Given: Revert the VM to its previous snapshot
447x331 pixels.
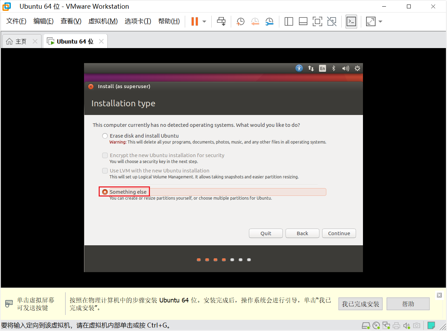Looking at the screenshot, I should click(x=255, y=22).
